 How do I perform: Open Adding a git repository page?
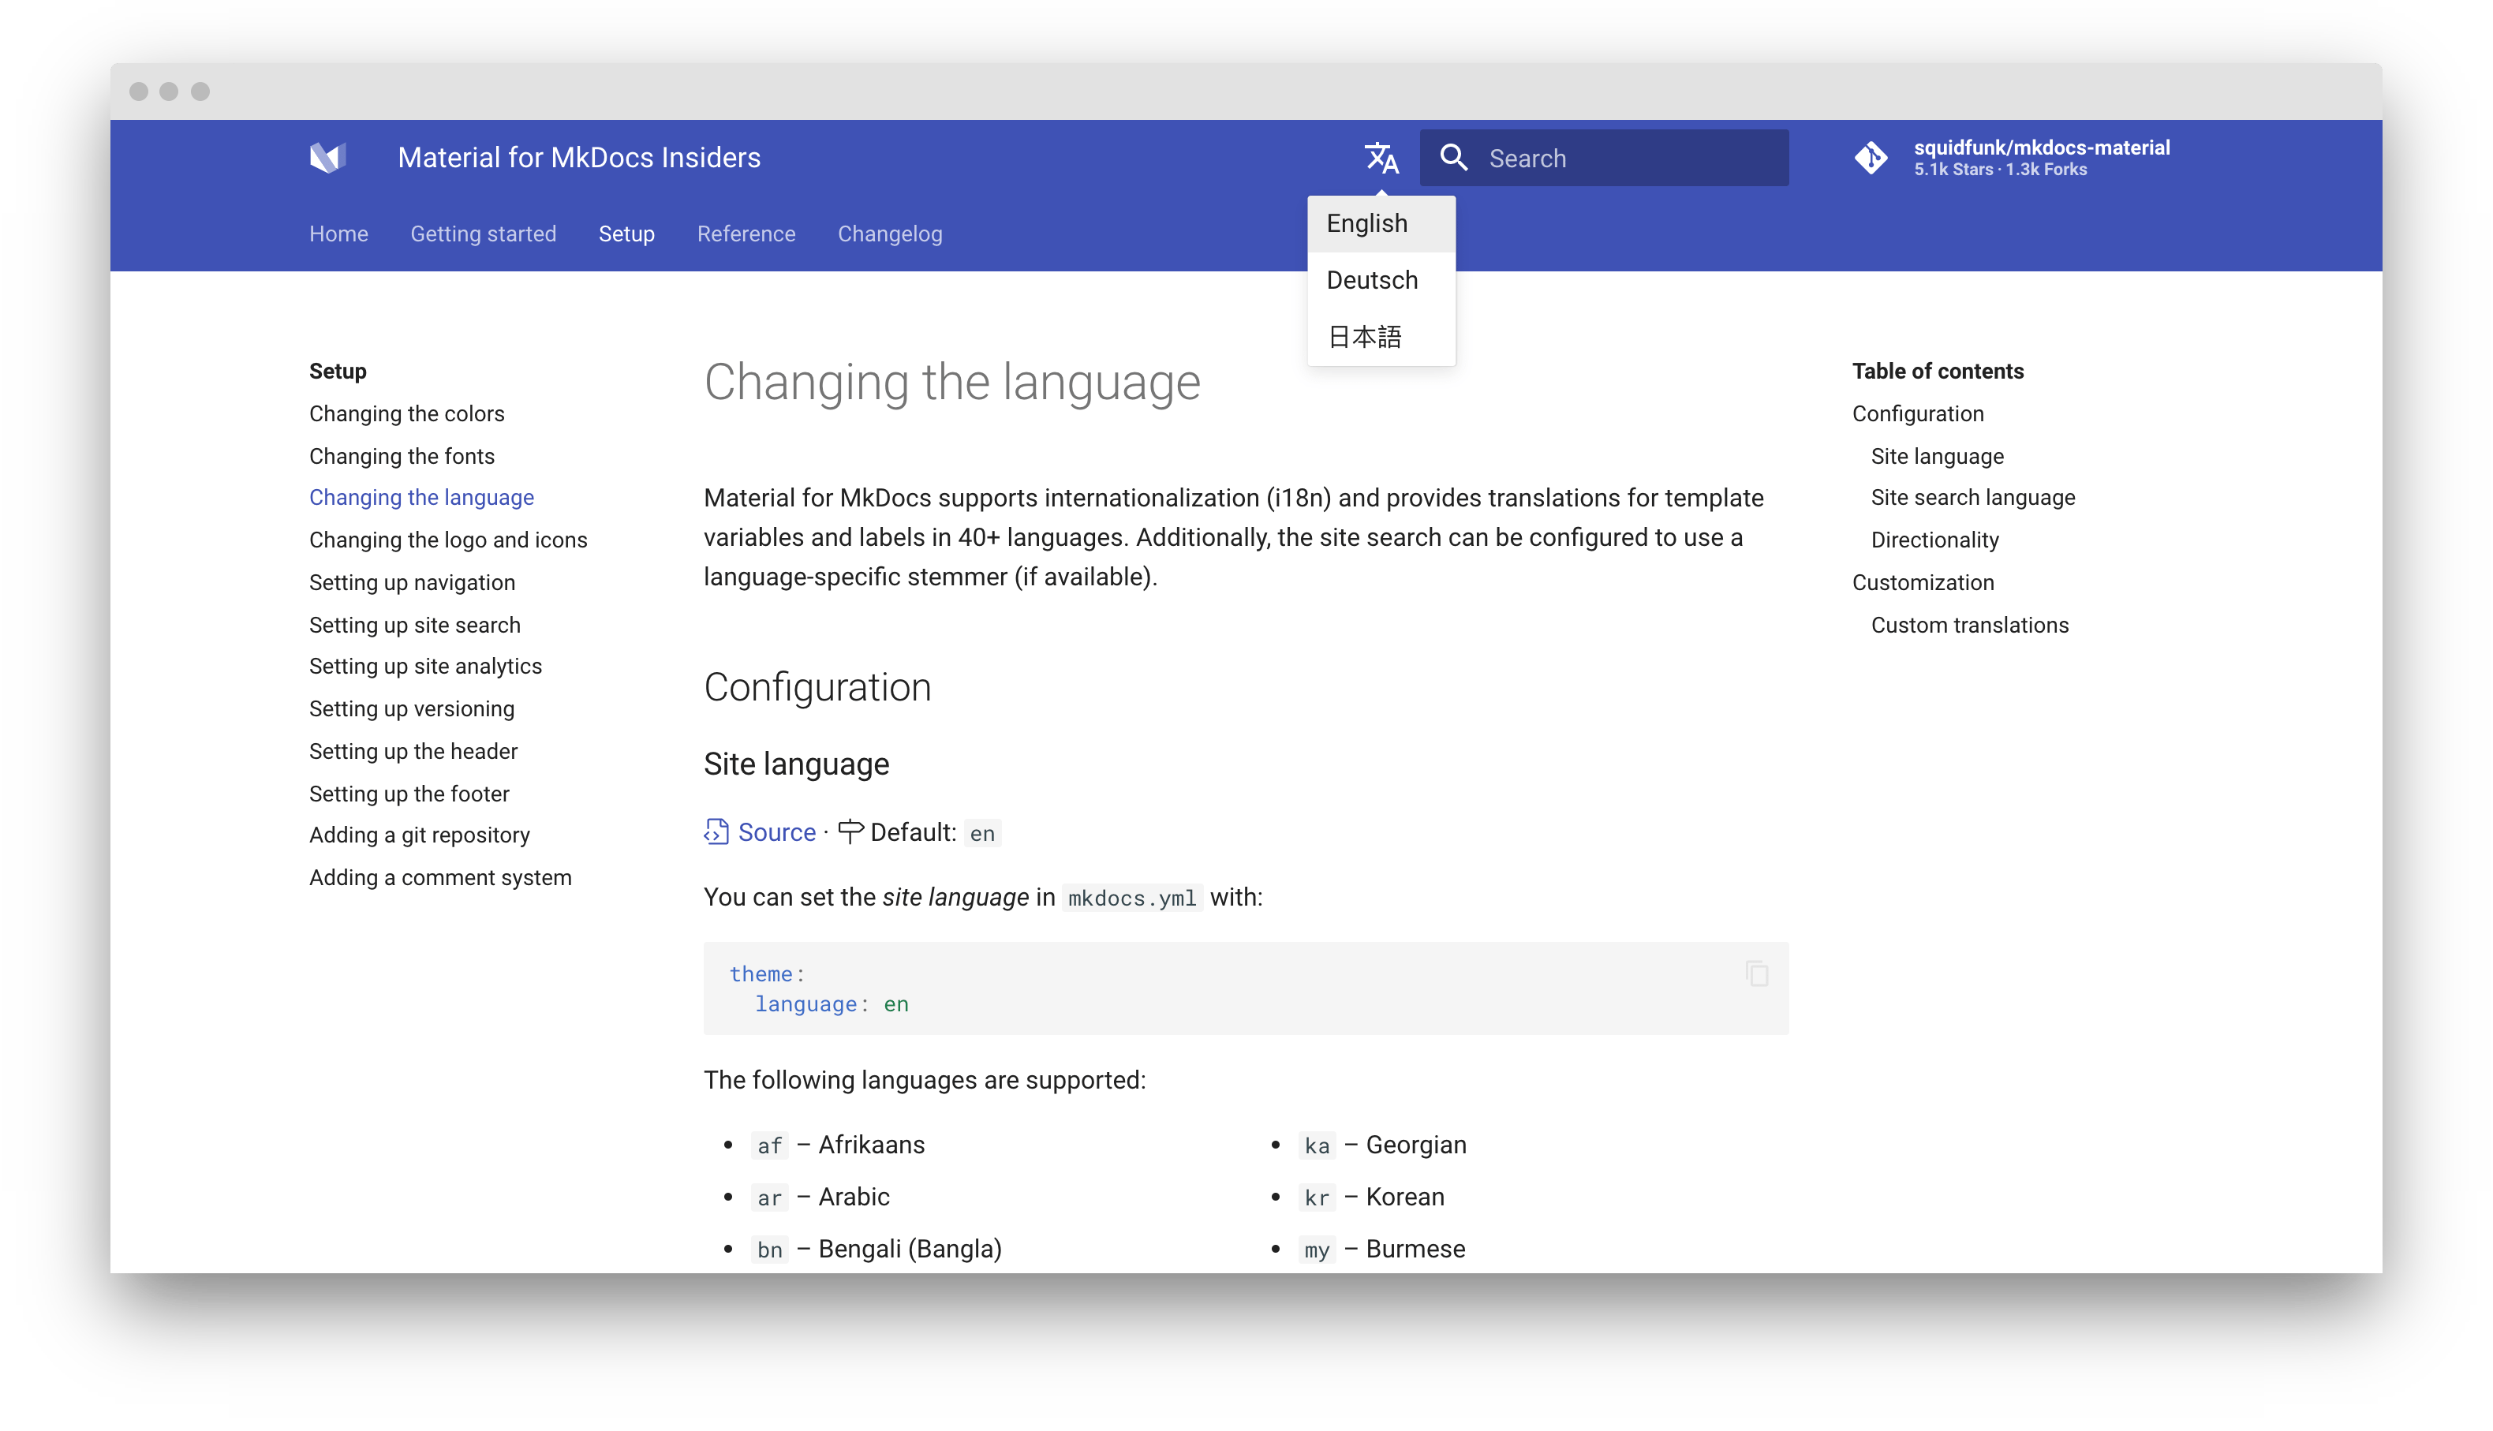pyautogui.click(x=420, y=835)
